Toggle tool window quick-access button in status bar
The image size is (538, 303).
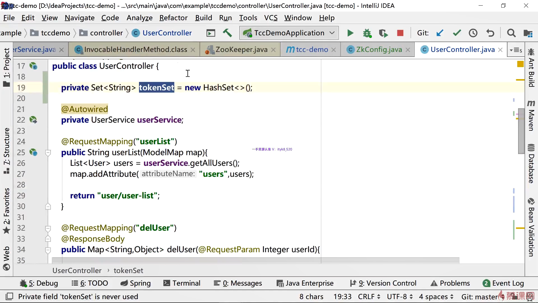point(10,296)
